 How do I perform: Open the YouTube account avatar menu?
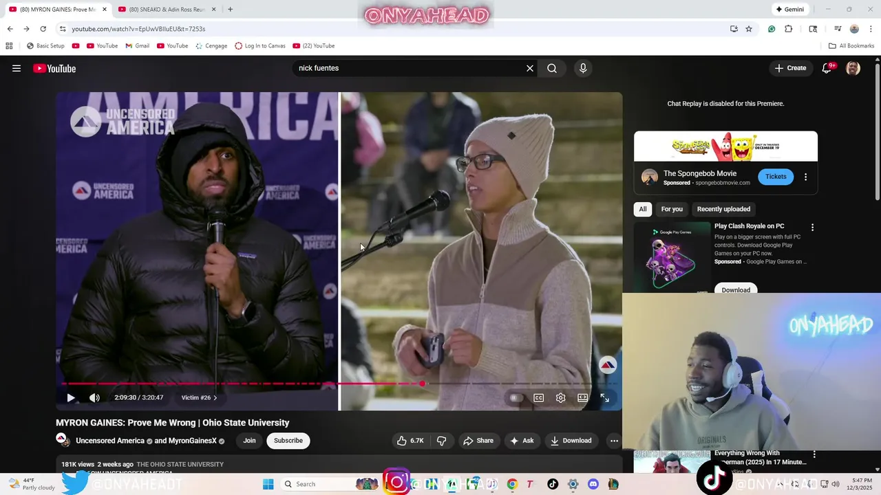853,68
